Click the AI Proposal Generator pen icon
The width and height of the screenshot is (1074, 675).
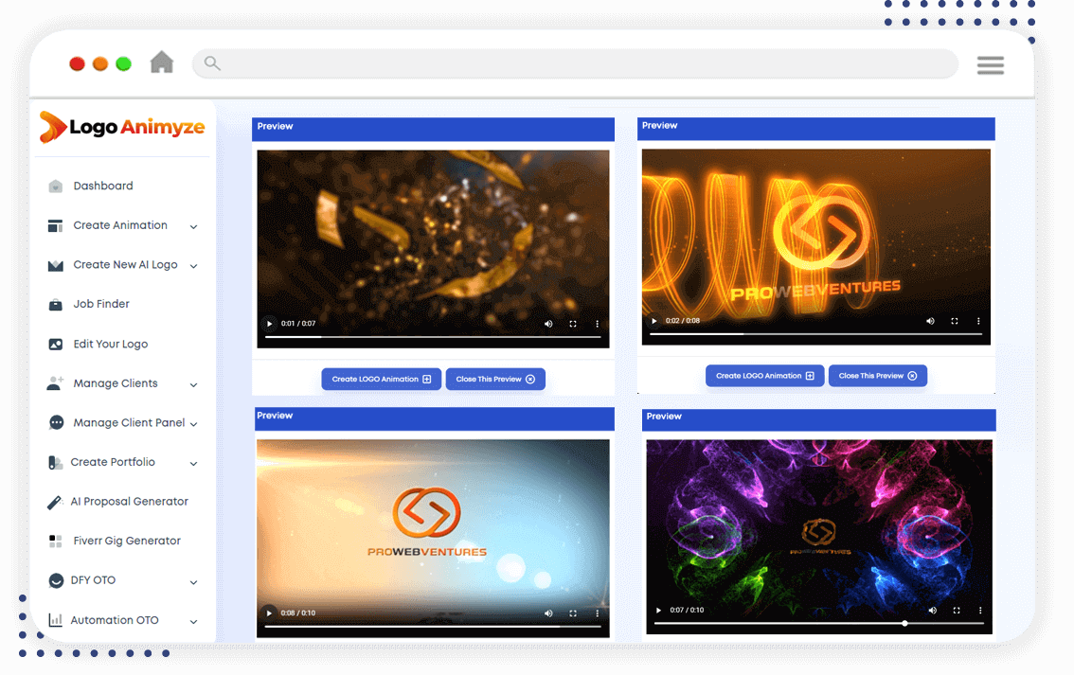(55, 502)
